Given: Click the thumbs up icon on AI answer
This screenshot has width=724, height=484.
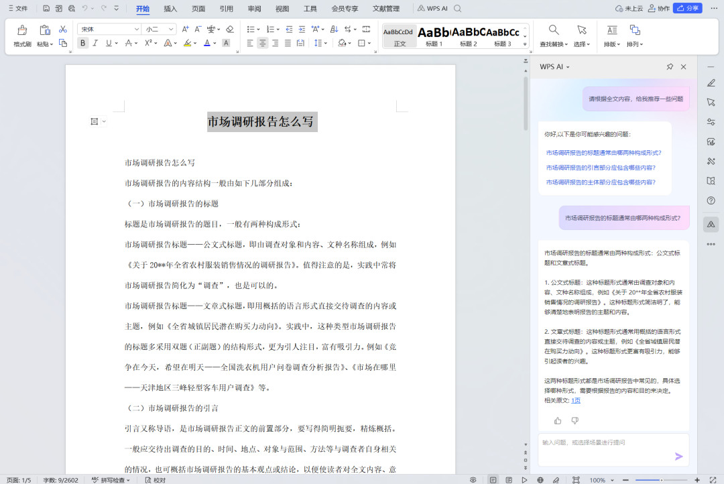Looking at the screenshot, I should pyautogui.click(x=558, y=420).
